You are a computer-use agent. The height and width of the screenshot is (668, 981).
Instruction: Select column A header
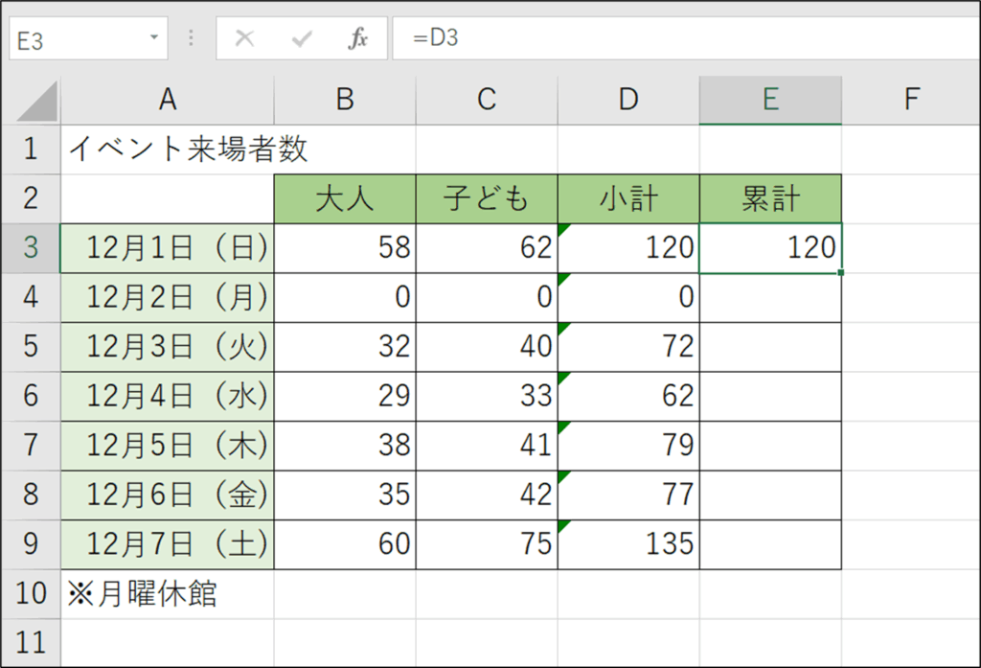pyautogui.click(x=168, y=100)
